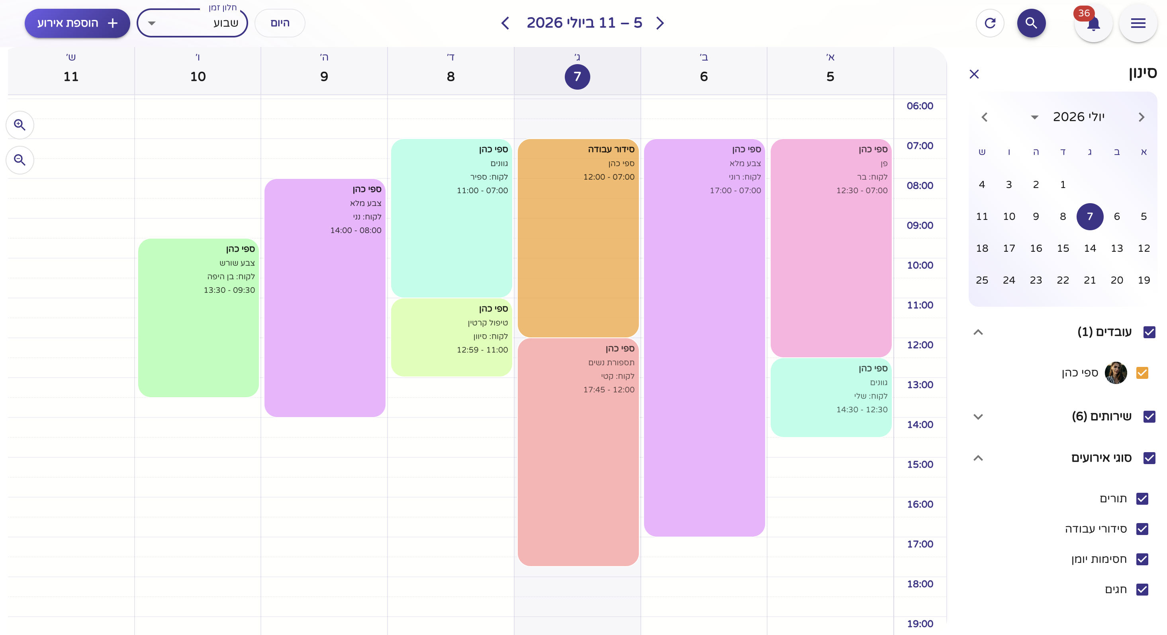Expand the שירותים (6) section
This screenshot has width=1167, height=635.
point(978,417)
